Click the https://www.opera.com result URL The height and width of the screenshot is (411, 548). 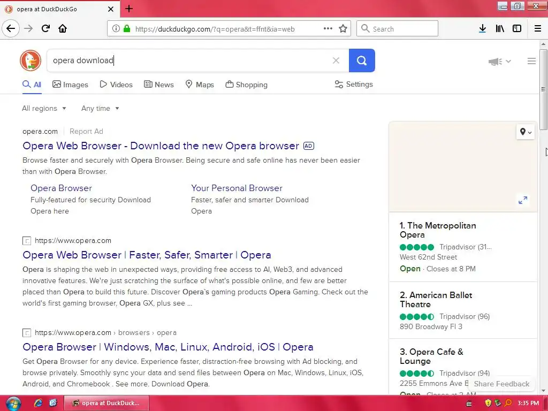coord(73,240)
